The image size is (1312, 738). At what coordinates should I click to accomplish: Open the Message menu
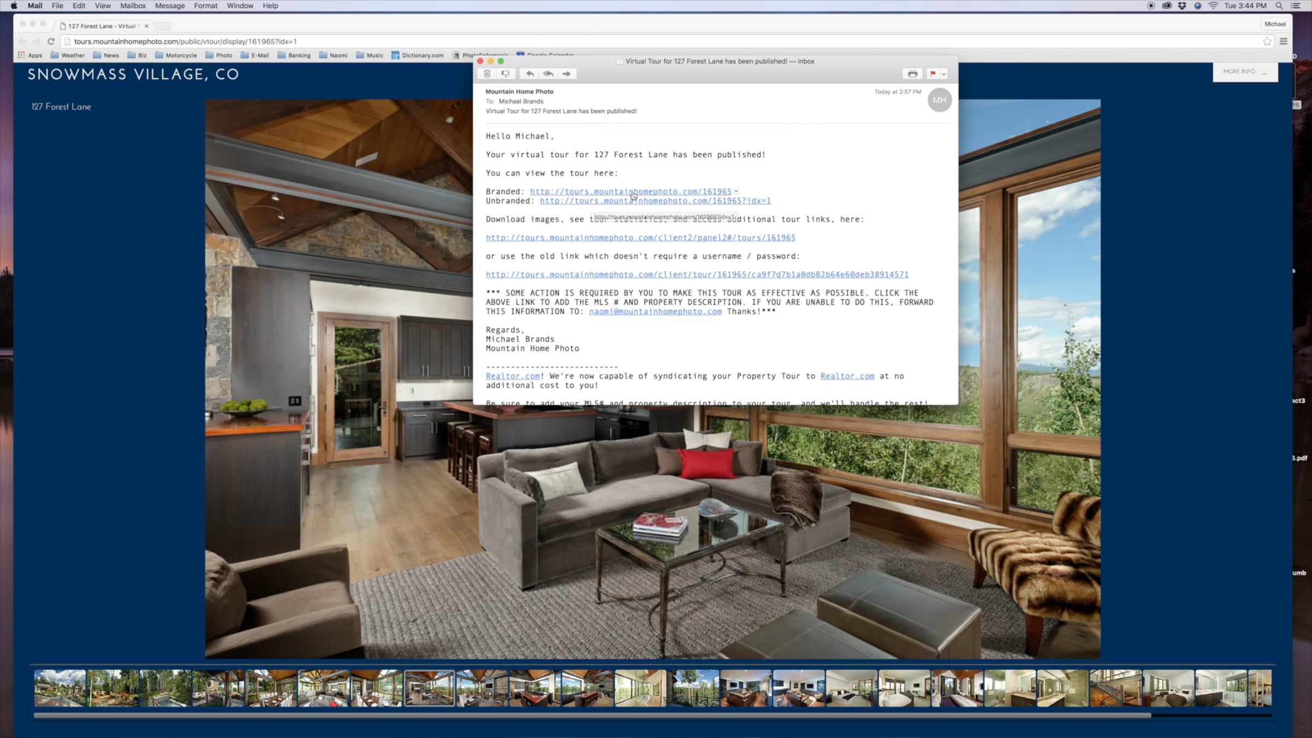170,6
